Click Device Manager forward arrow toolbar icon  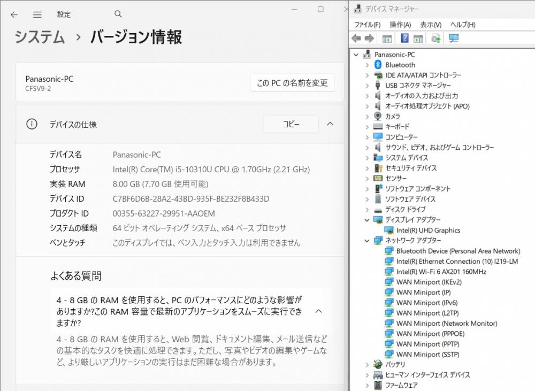coord(369,38)
